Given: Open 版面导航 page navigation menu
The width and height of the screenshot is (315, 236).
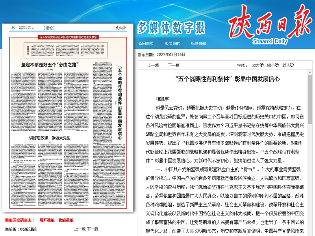Looking at the screenshot, I should pos(172,43).
